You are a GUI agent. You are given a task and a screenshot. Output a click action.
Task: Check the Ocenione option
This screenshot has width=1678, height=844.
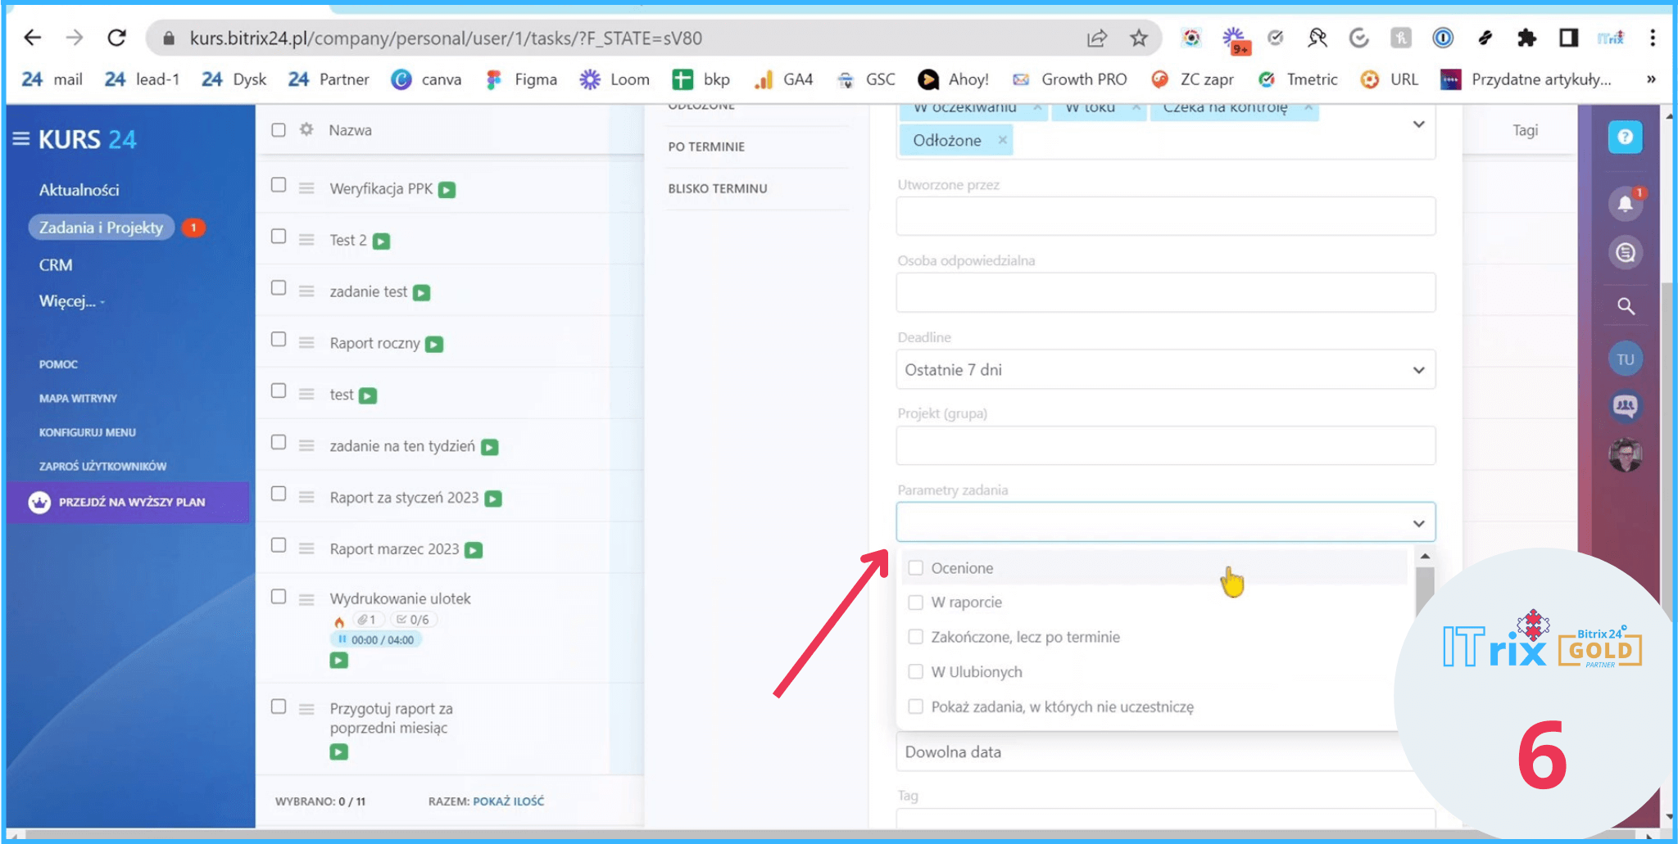[x=916, y=568]
